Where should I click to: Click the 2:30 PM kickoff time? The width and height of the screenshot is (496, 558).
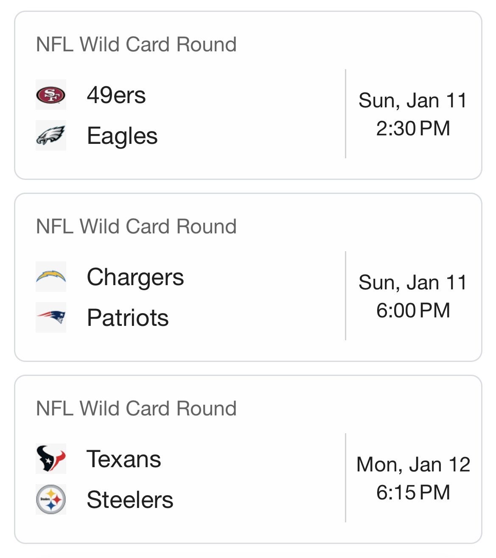tap(413, 128)
